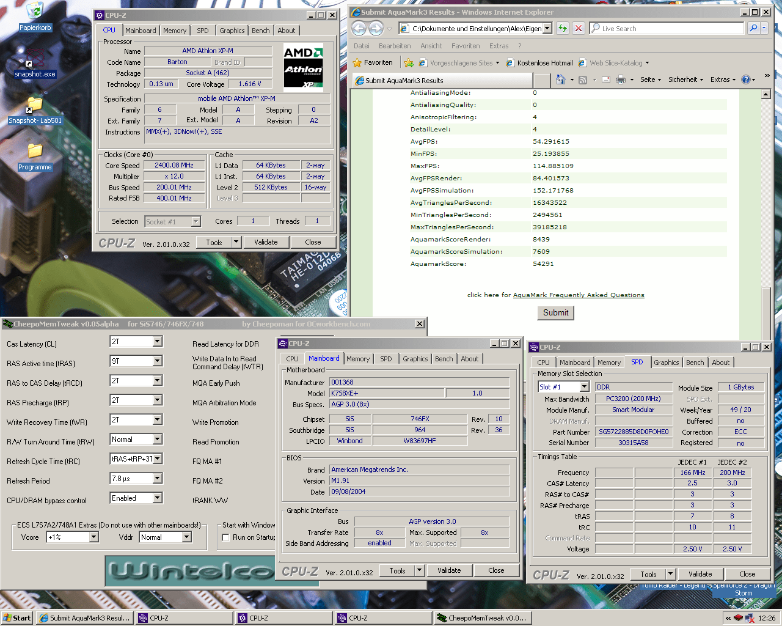Screen dimensions: 782x626
Task: Open RAS Precharge (tRP) dropdown
Action: pyautogui.click(x=157, y=400)
